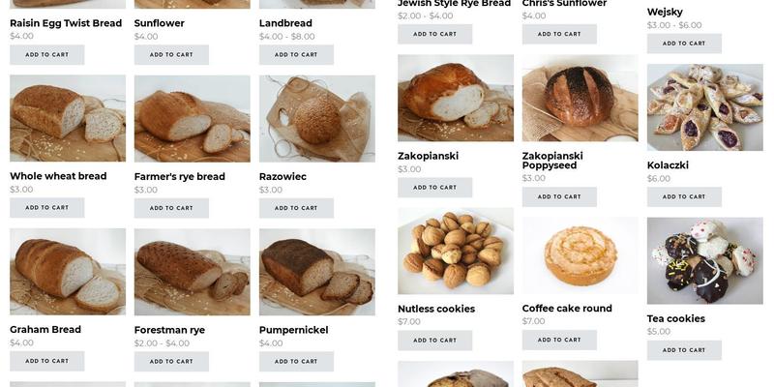This screenshot has width=774, height=387.
Task: Add Coffee cake round to cart
Action: tap(559, 340)
